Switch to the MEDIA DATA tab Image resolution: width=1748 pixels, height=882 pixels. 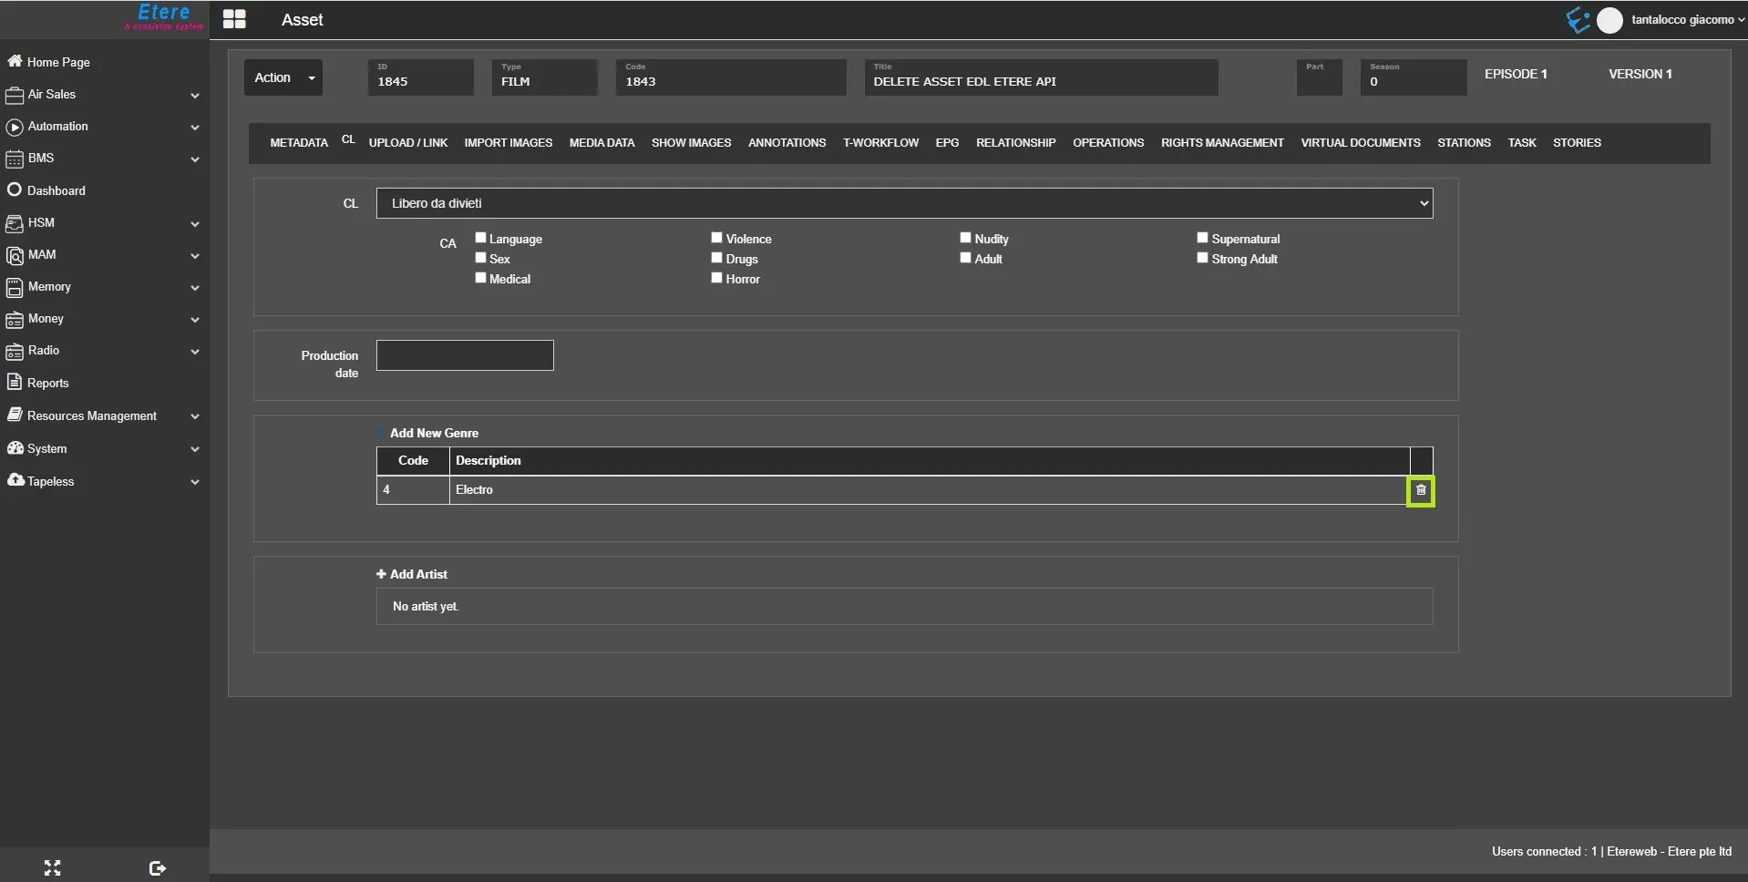[602, 143]
